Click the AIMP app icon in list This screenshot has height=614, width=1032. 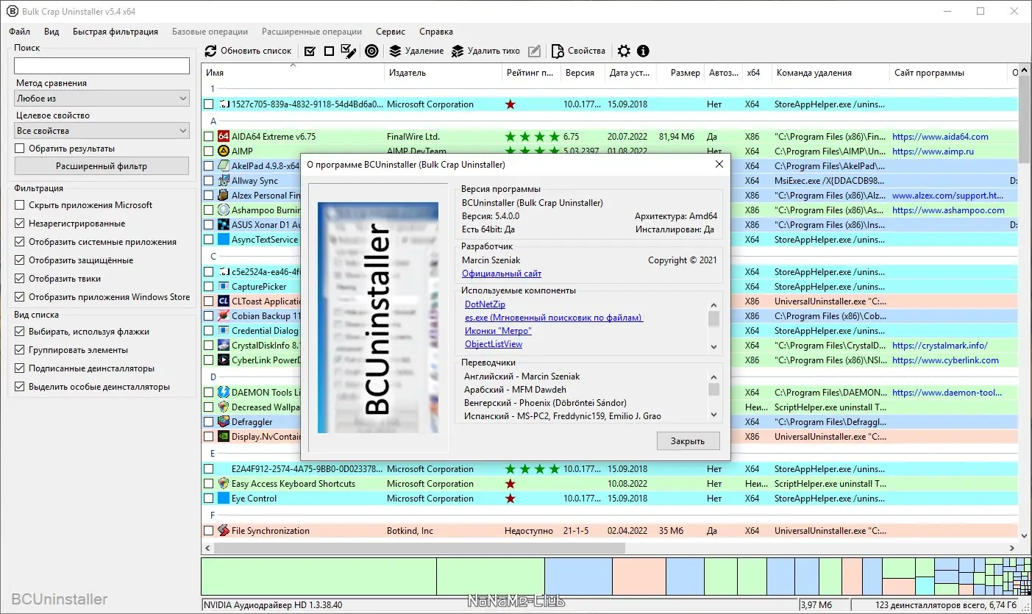pyautogui.click(x=224, y=151)
